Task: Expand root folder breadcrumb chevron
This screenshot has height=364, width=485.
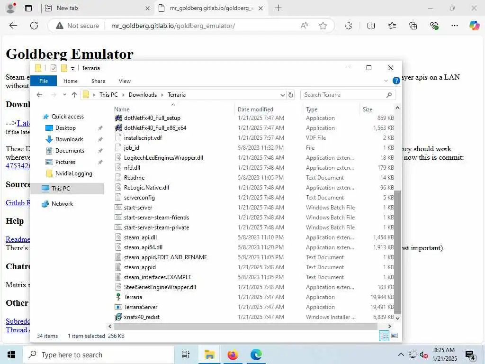Action: pyautogui.click(x=94, y=95)
